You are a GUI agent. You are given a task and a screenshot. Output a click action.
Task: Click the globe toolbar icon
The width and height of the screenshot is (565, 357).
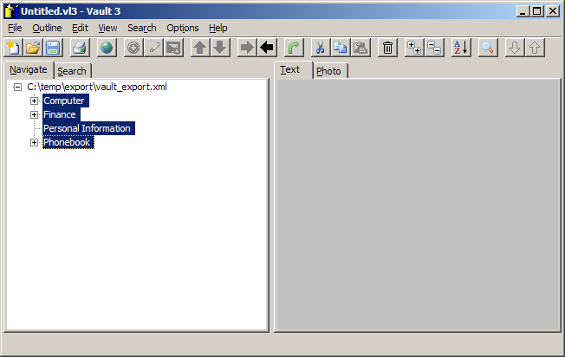[107, 48]
